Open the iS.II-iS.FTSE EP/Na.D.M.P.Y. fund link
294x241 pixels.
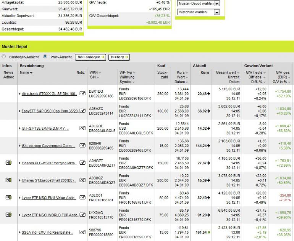point(45,129)
